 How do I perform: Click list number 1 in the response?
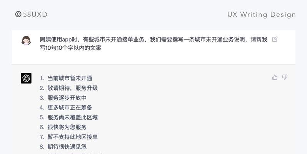pos(42,79)
